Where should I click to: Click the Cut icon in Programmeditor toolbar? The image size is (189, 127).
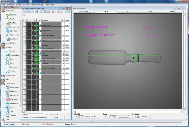[40, 12]
